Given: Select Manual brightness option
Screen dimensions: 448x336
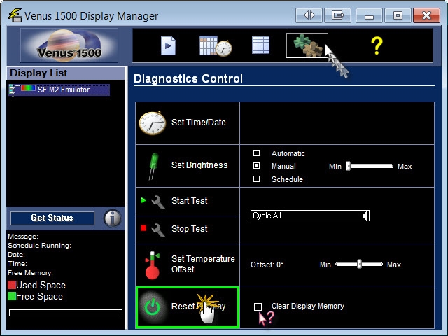Looking at the screenshot, I should click(257, 166).
